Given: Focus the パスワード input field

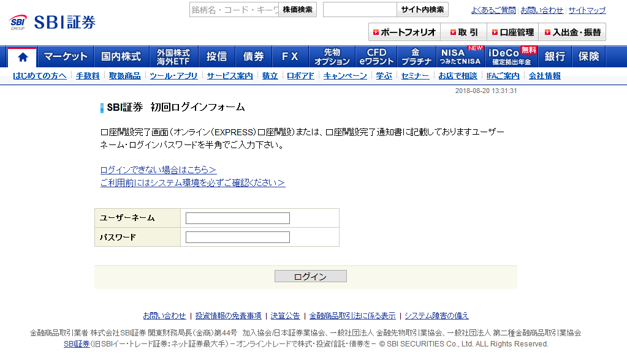Looking at the screenshot, I should tap(238, 238).
